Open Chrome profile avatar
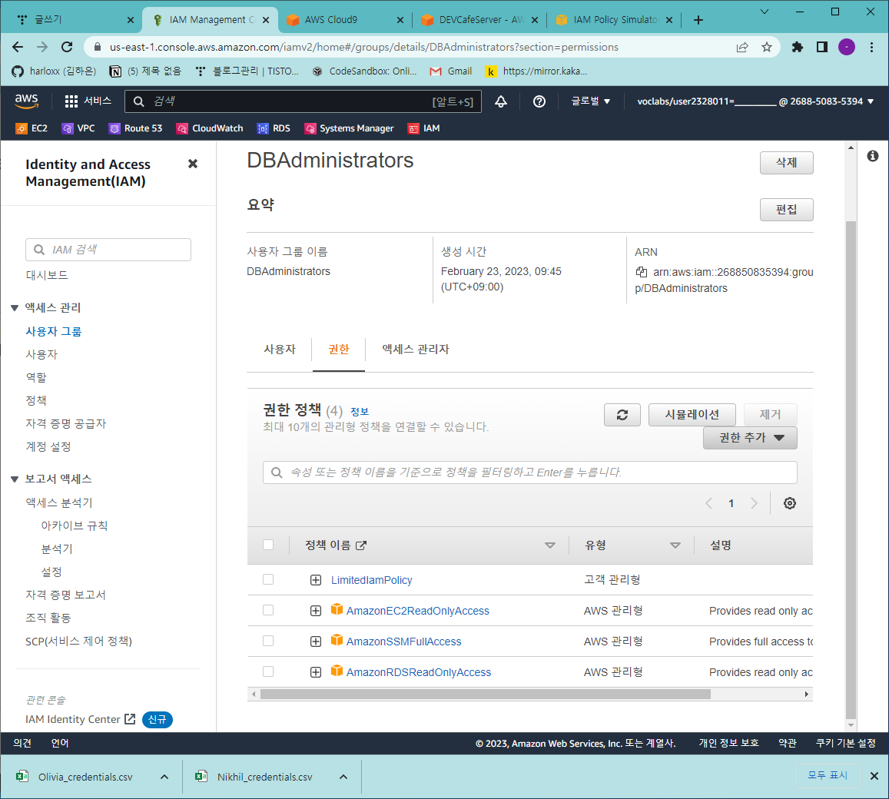Image resolution: width=889 pixels, height=799 pixels. [847, 47]
